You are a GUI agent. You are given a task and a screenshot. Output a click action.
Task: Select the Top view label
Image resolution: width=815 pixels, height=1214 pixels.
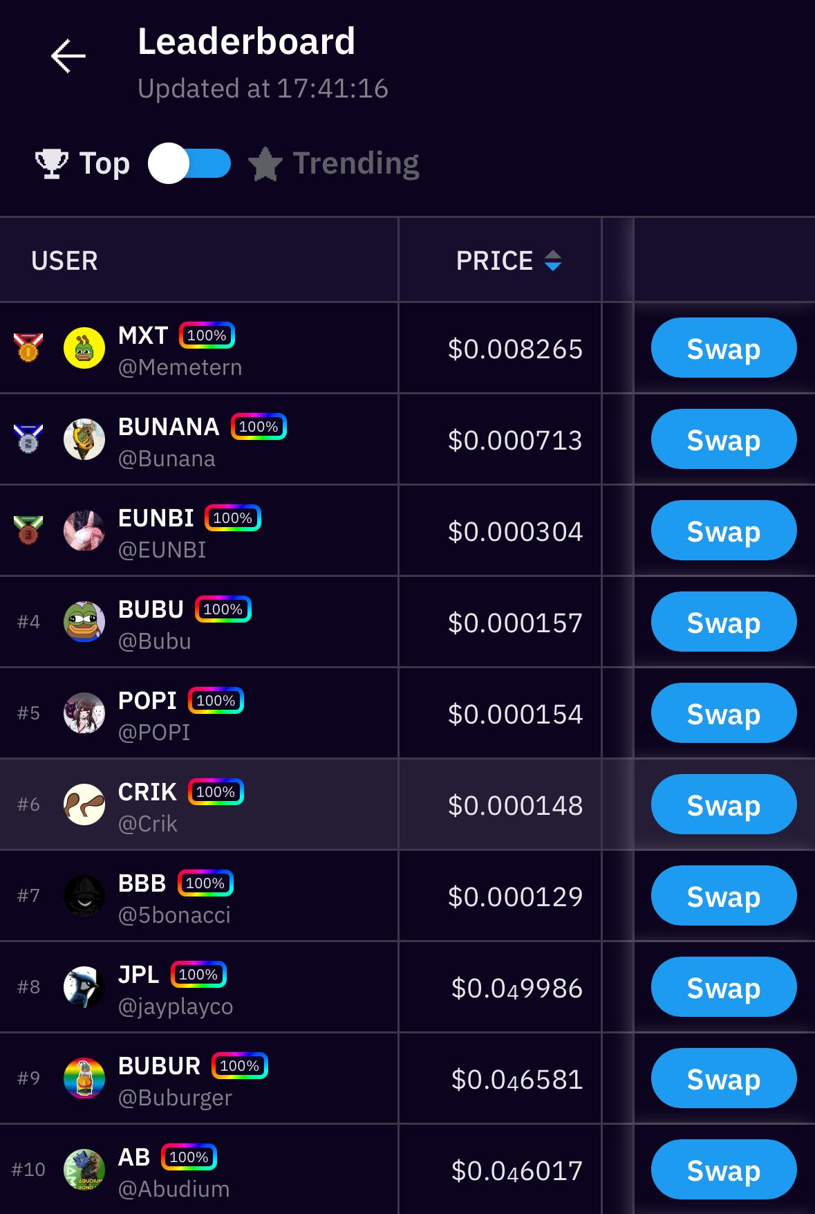[104, 164]
